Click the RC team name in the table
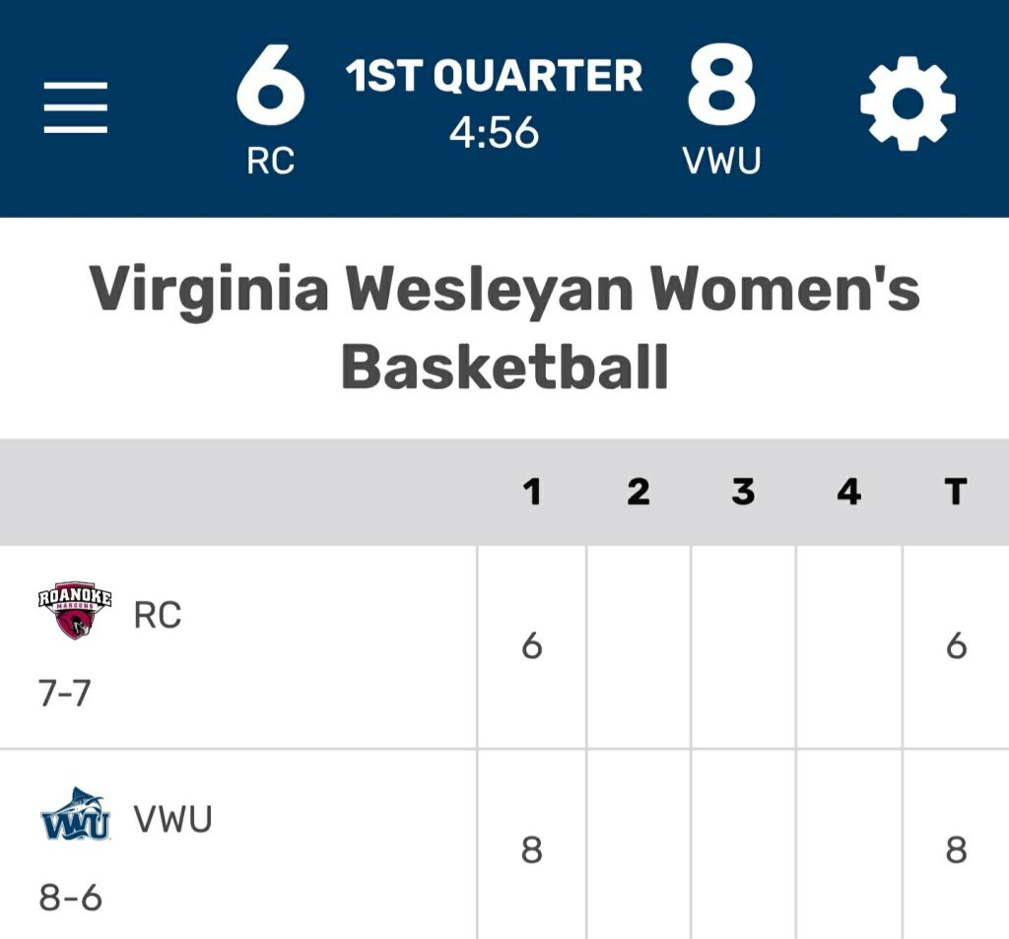Image resolution: width=1009 pixels, height=939 pixels. point(158,616)
